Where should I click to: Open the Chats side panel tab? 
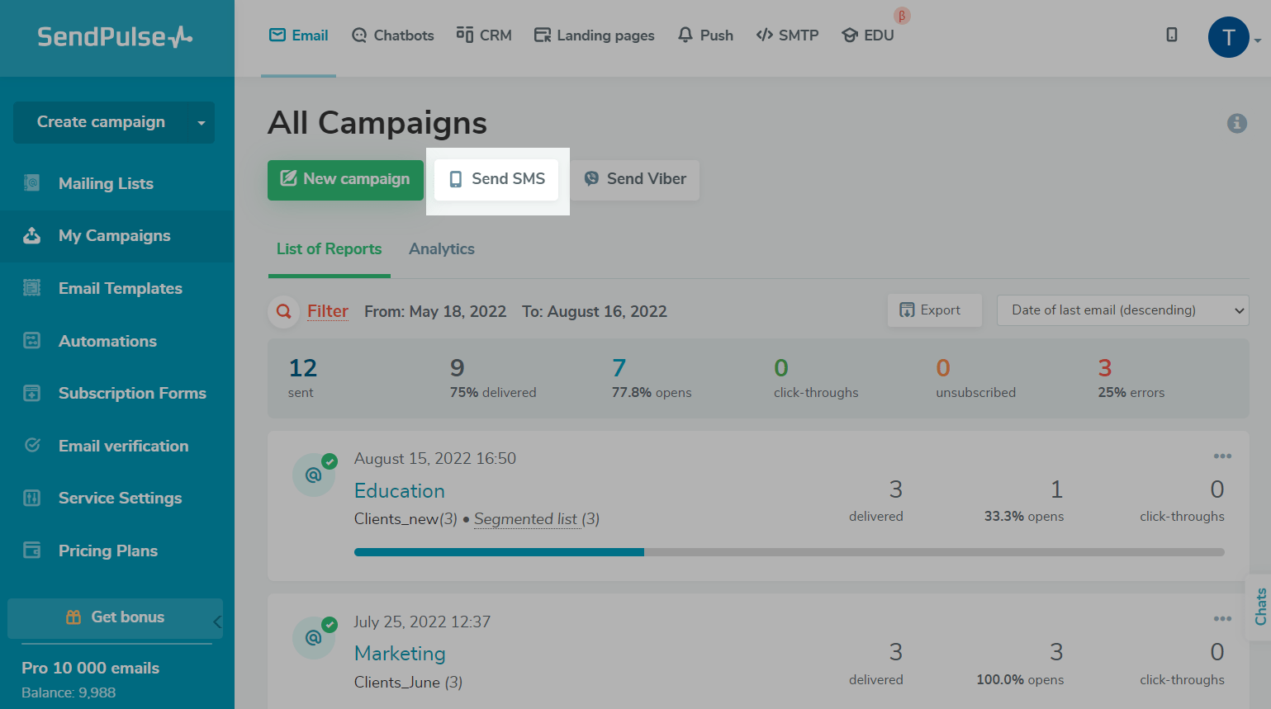pyautogui.click(x=1259, y=607)
